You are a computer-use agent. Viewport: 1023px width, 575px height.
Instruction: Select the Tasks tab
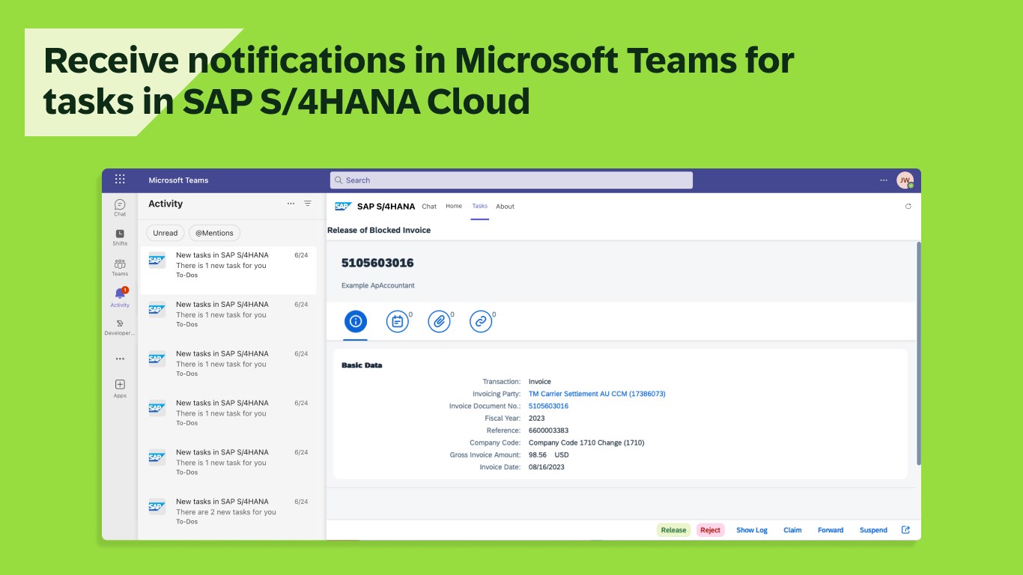click(x=480, y=207)
